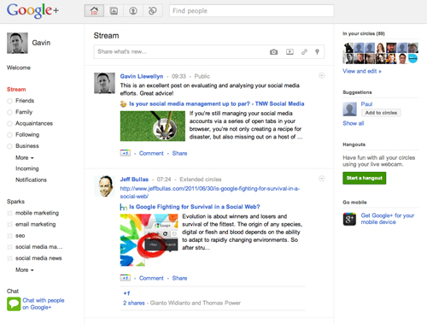Click the Jeff Bullas author name

(134, 180)
